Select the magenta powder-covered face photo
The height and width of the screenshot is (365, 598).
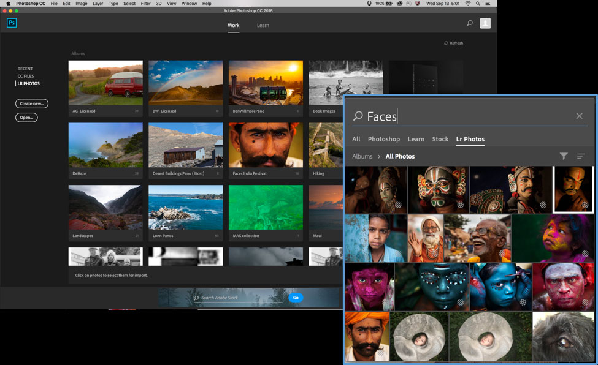pos(370,287)
